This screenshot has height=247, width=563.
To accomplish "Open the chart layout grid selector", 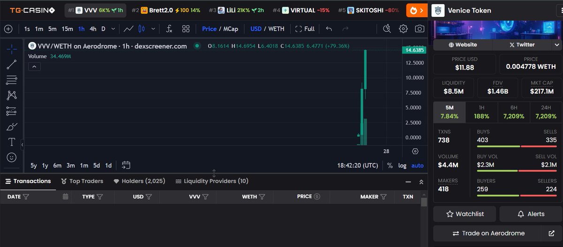I will [x=186, y=29].
